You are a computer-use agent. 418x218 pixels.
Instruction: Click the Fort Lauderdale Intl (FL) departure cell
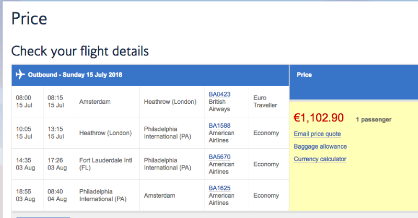(x=102, y=164)
